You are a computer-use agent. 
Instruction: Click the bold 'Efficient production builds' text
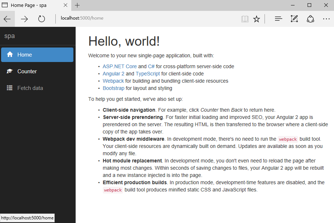135,182
